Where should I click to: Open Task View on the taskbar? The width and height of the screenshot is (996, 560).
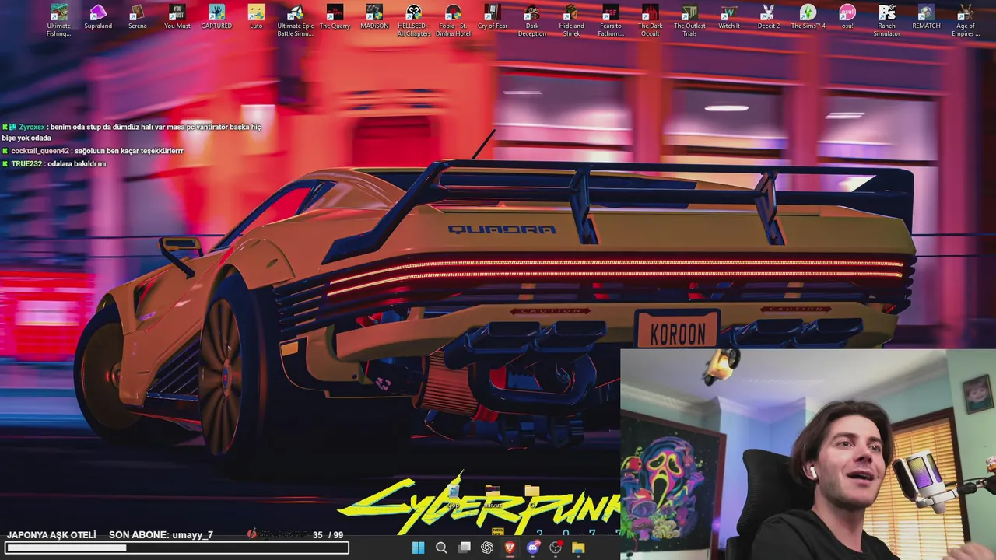(465, 548)
